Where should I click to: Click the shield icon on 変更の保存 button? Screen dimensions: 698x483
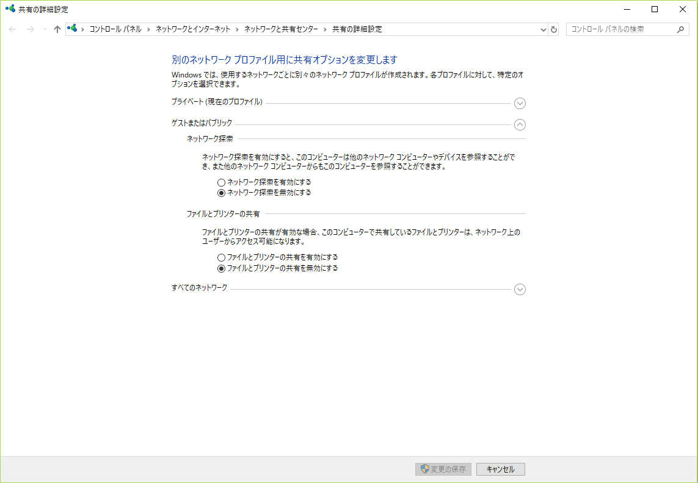pos(424,469)
